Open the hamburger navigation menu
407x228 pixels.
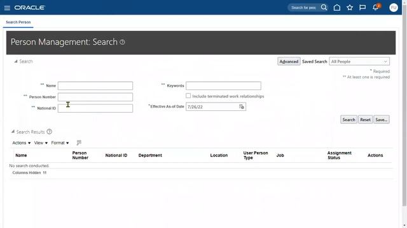[x=7, y=8]
